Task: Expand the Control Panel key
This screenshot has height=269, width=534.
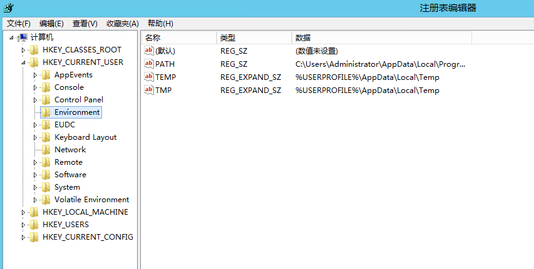Action: [35, 100]
